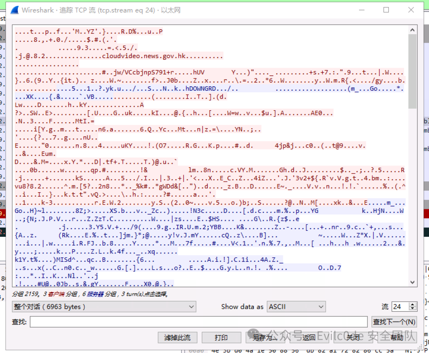Click the Wireshark shark fin title icon
Image resolution: width=429 pixels, height=353 pixels.
(15, 10)
